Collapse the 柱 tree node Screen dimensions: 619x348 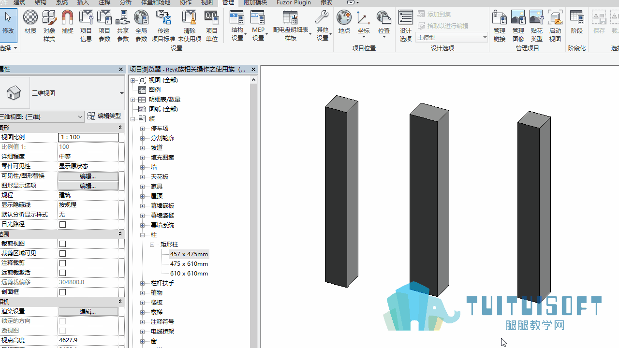pyautogui.click(x=143, y=235)
